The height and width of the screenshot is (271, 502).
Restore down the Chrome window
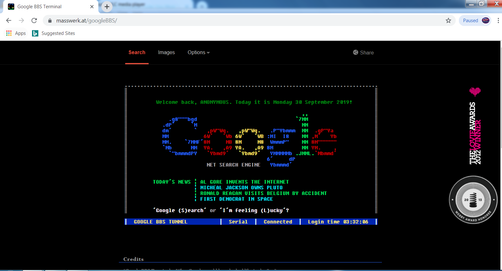482,3
